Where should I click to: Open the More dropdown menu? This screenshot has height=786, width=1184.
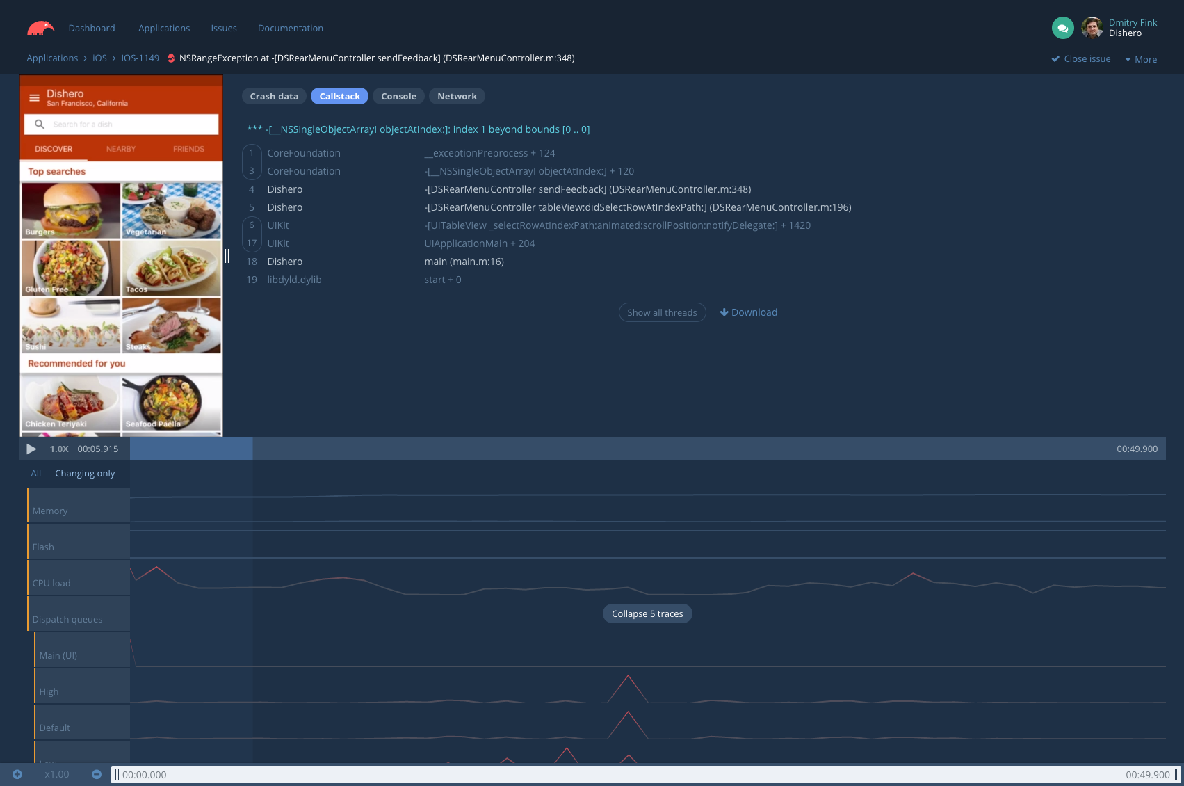(x=1141, y=59)
